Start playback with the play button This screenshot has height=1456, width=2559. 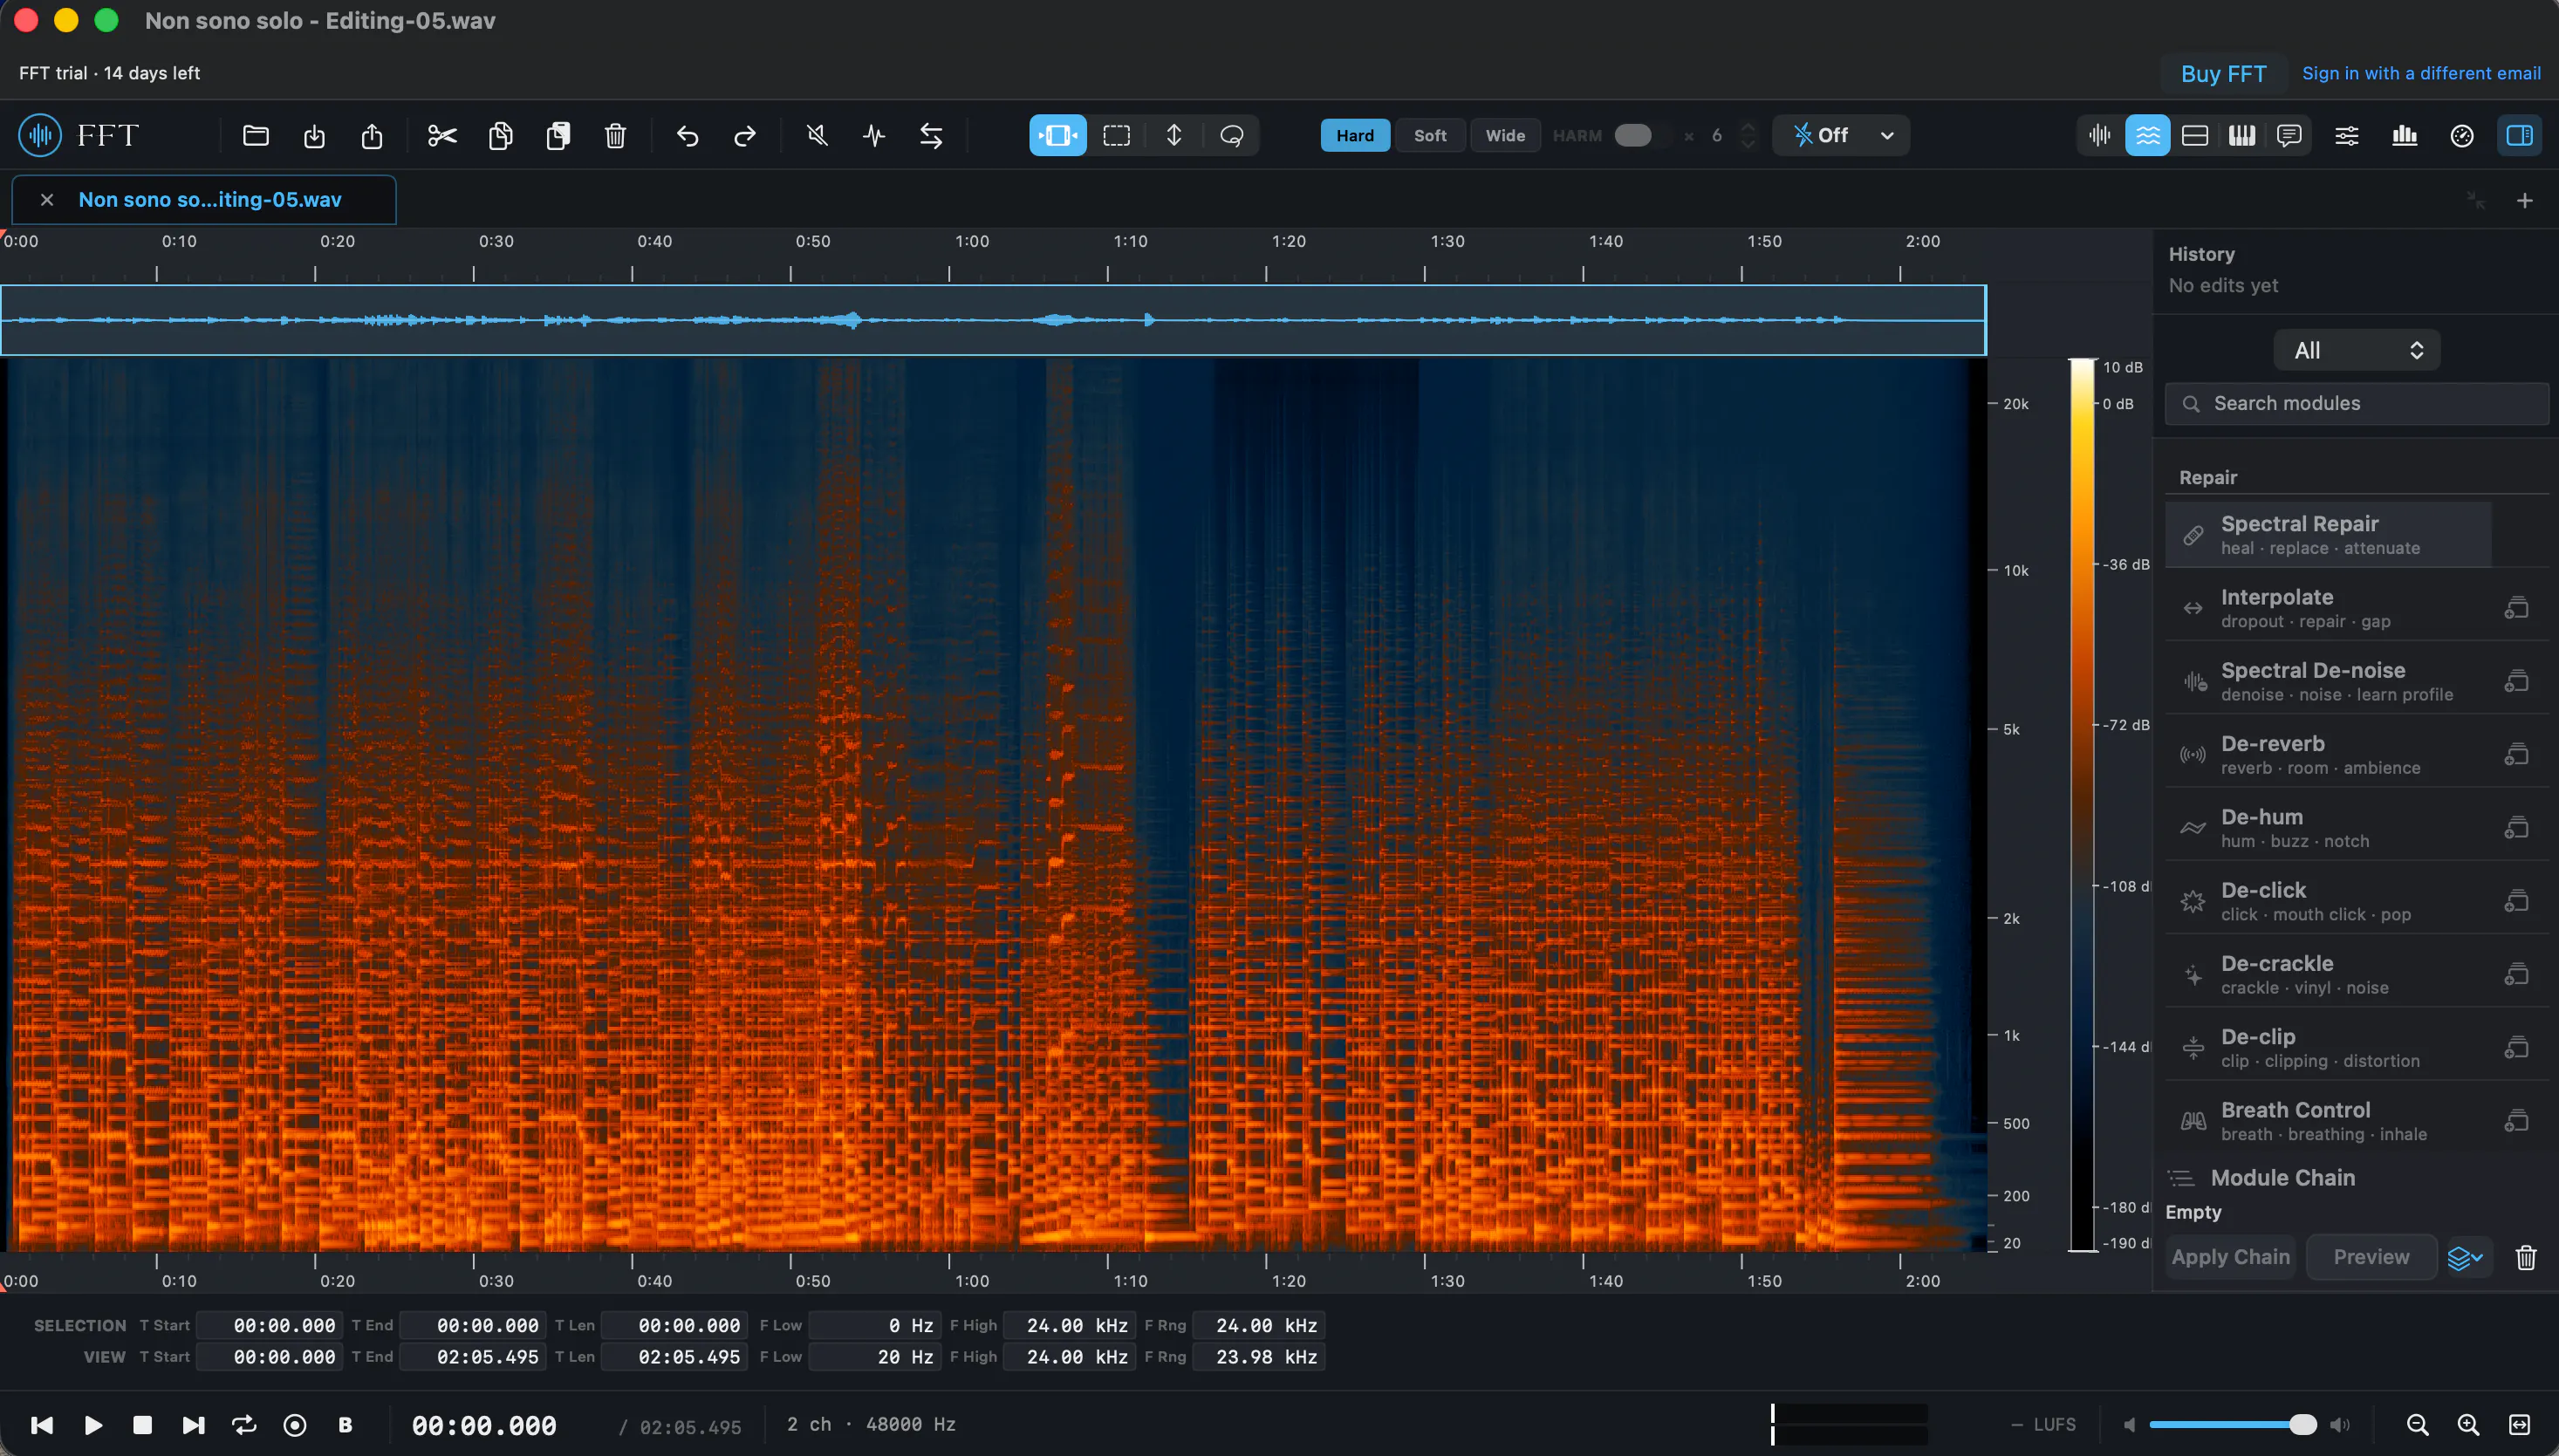pos(93,1425)
